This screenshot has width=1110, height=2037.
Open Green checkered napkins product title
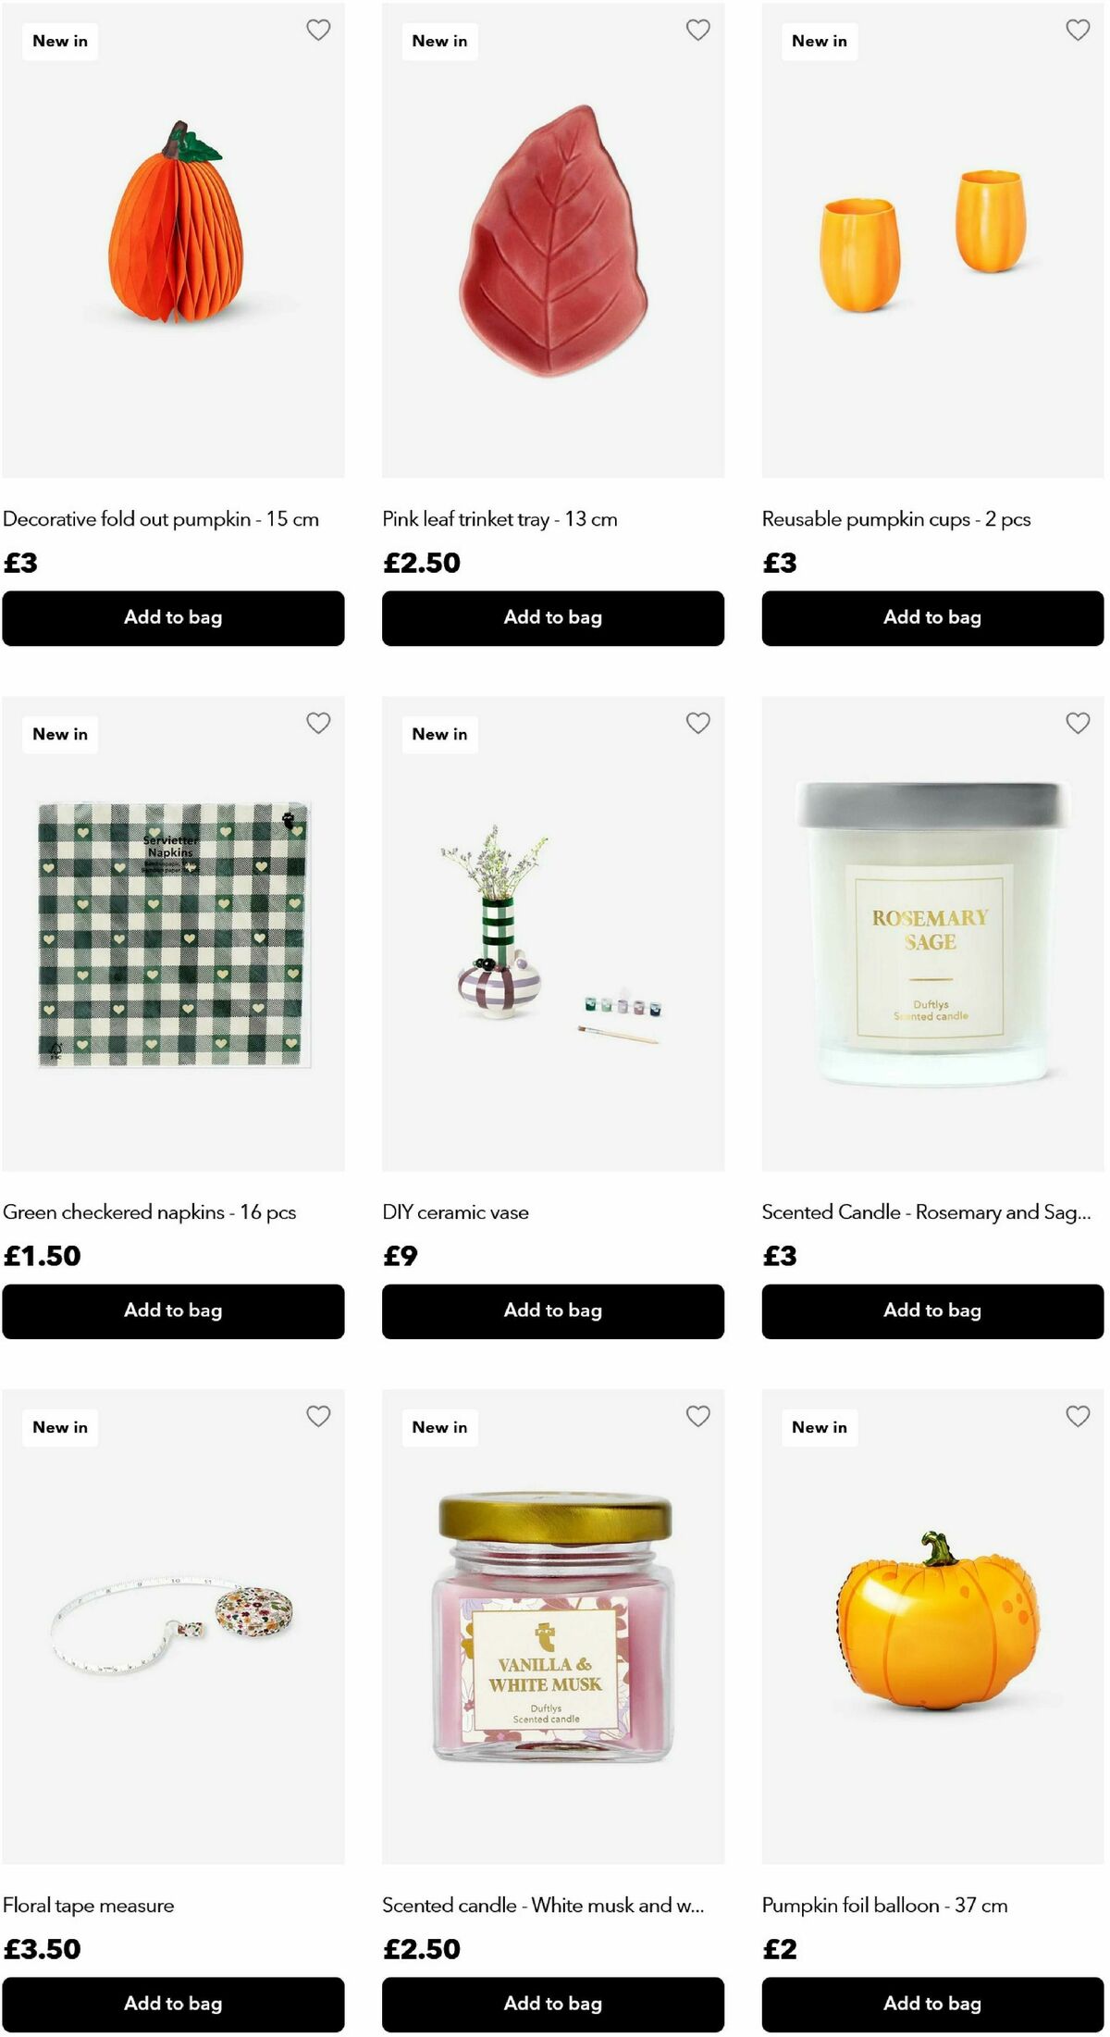click(x=150, y=1212)
